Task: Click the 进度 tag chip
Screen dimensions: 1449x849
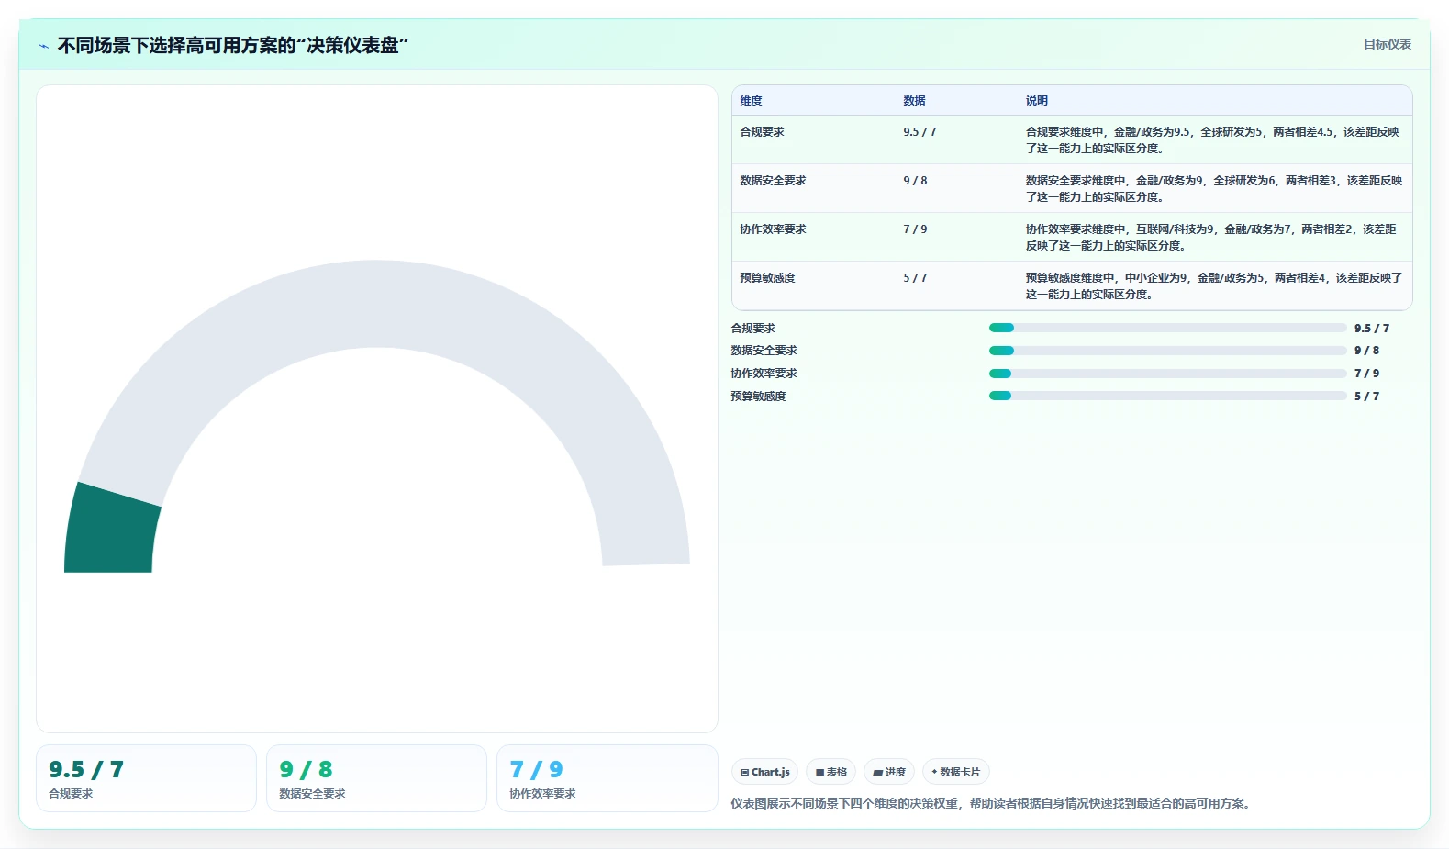Action: 889,772
